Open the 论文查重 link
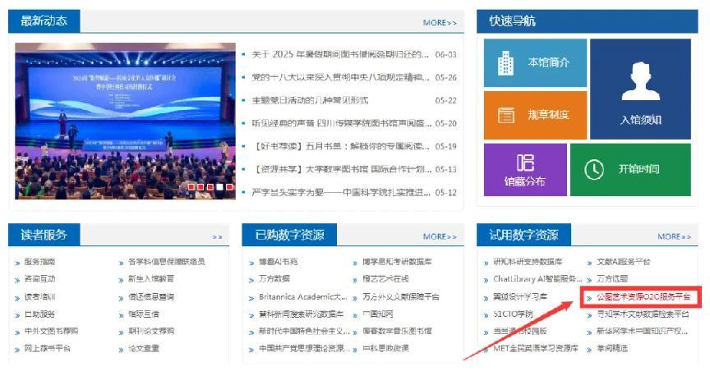This screenshot has width=710, height=385. coord(145,347)
